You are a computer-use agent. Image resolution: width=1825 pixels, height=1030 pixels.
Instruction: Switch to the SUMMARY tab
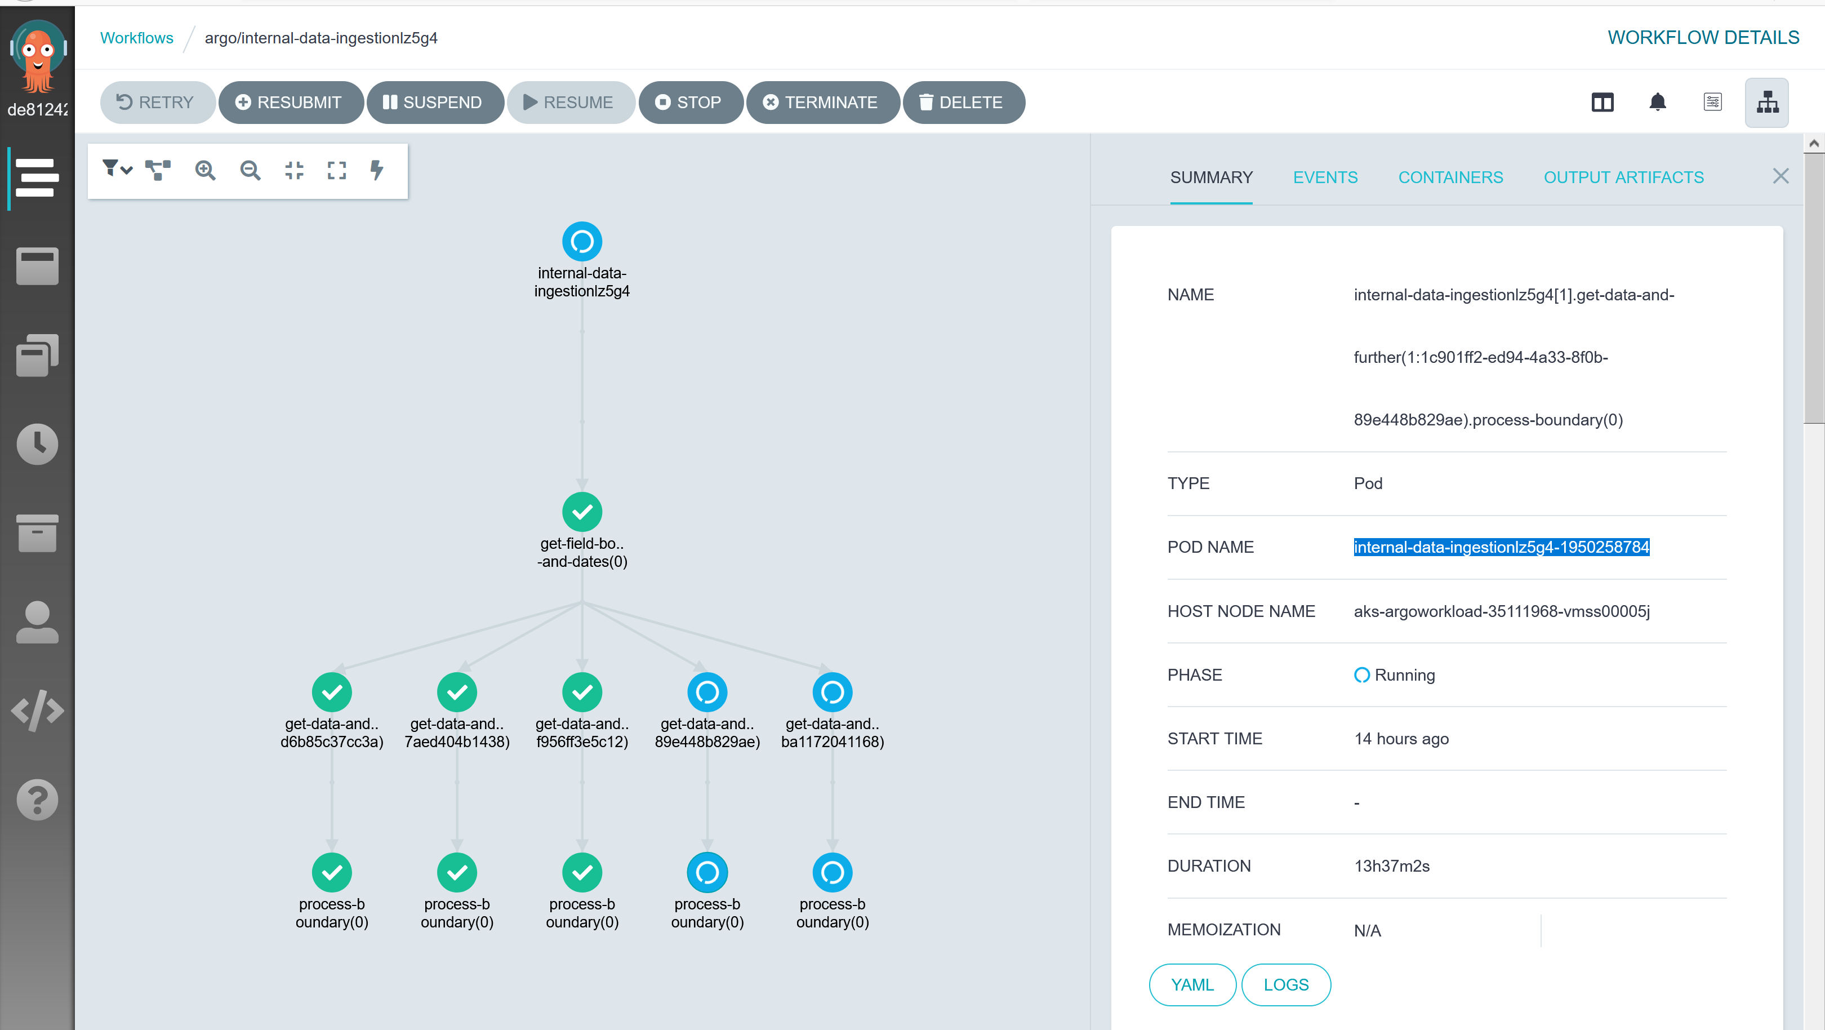(1211, 177)
